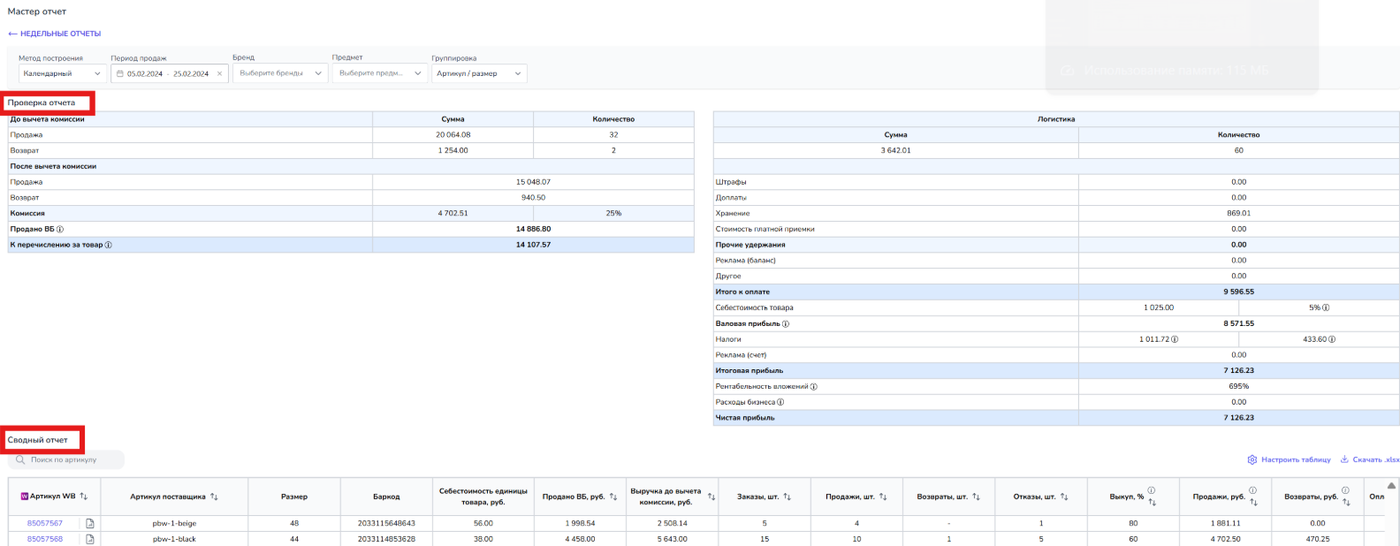Sort table by Заказы, шт. column
1400x546 pixels.
pos(787,497)
